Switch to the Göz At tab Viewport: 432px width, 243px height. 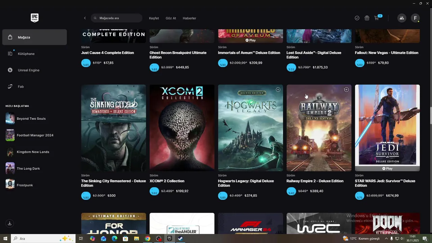point(171,18)
